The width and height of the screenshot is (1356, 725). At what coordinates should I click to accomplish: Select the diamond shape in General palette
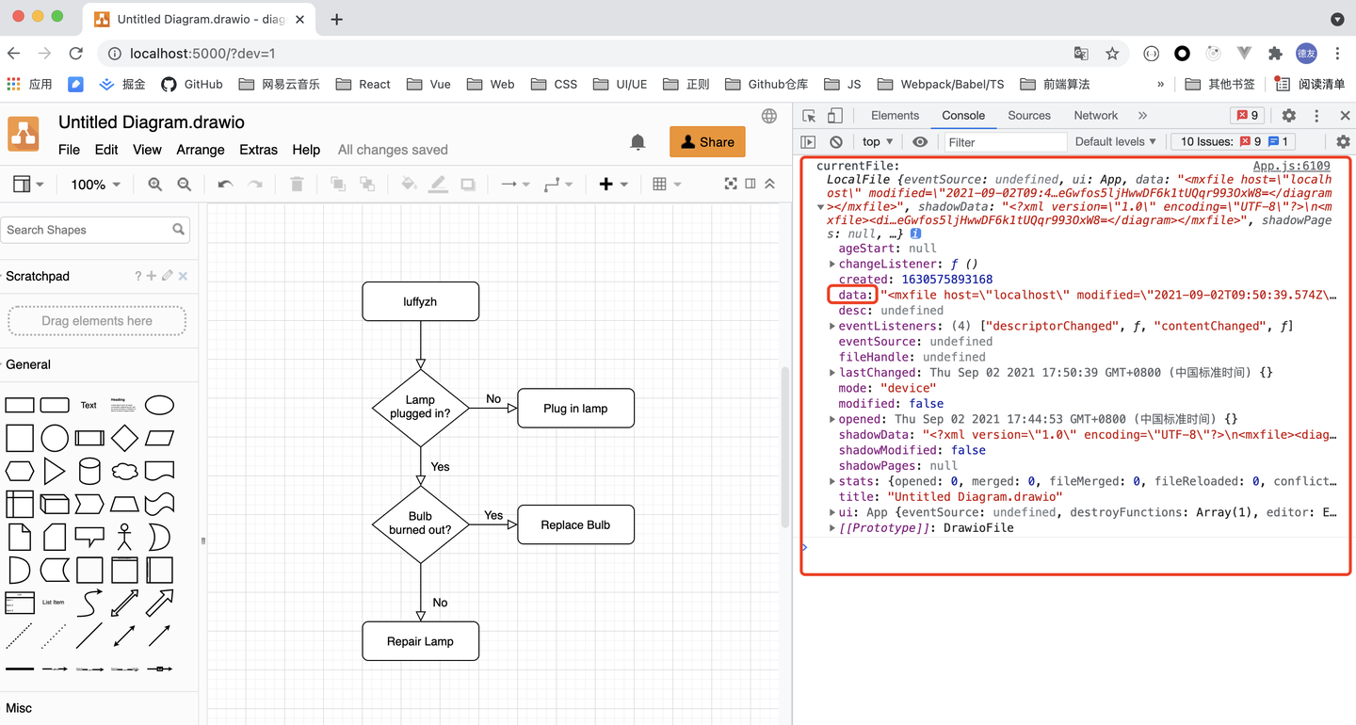point(124,438)
